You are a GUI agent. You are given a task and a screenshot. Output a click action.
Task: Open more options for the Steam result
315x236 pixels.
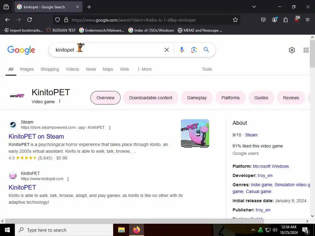point(110,128)
